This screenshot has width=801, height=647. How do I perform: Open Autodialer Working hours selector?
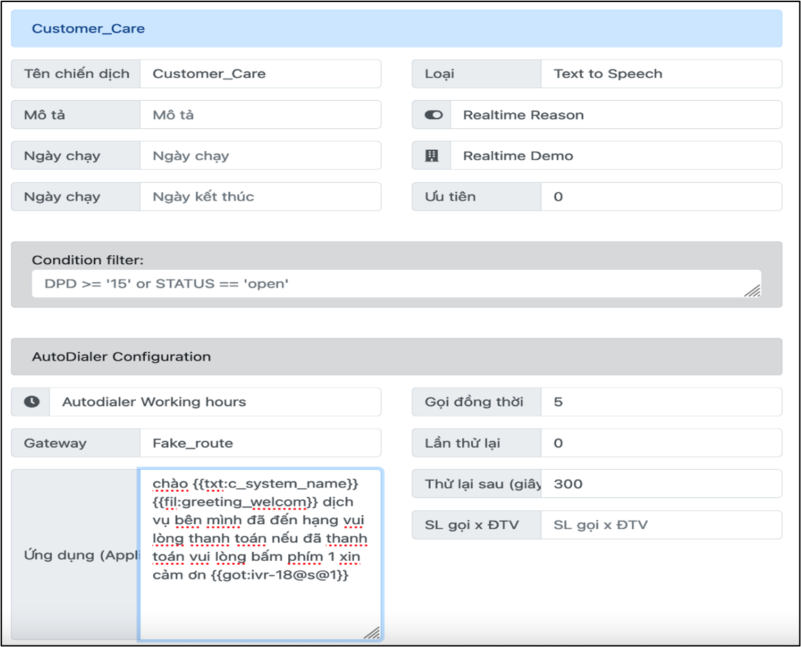(x=214, y=402)
